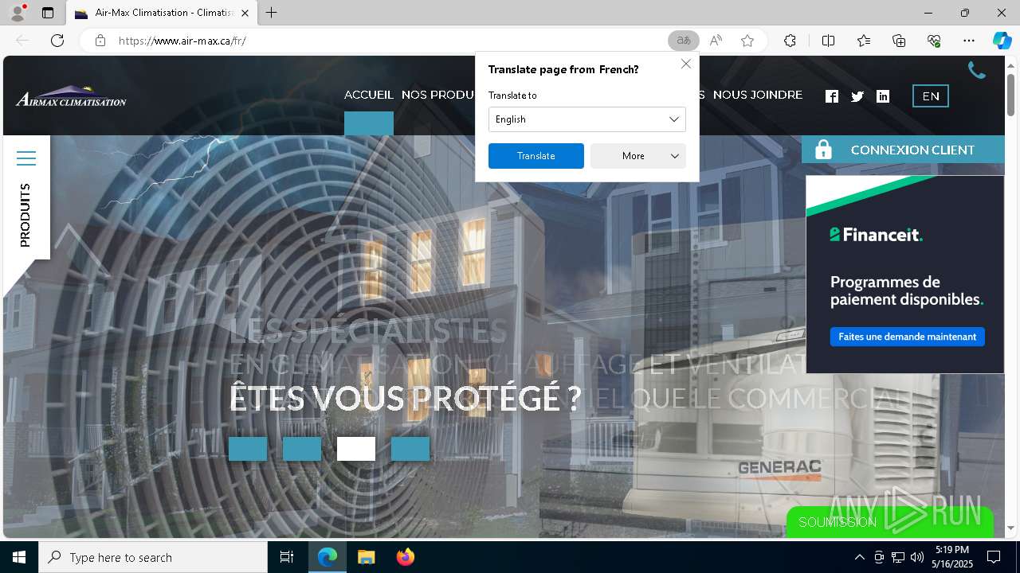Expand the Translate to English dropdown

[586, 119]
